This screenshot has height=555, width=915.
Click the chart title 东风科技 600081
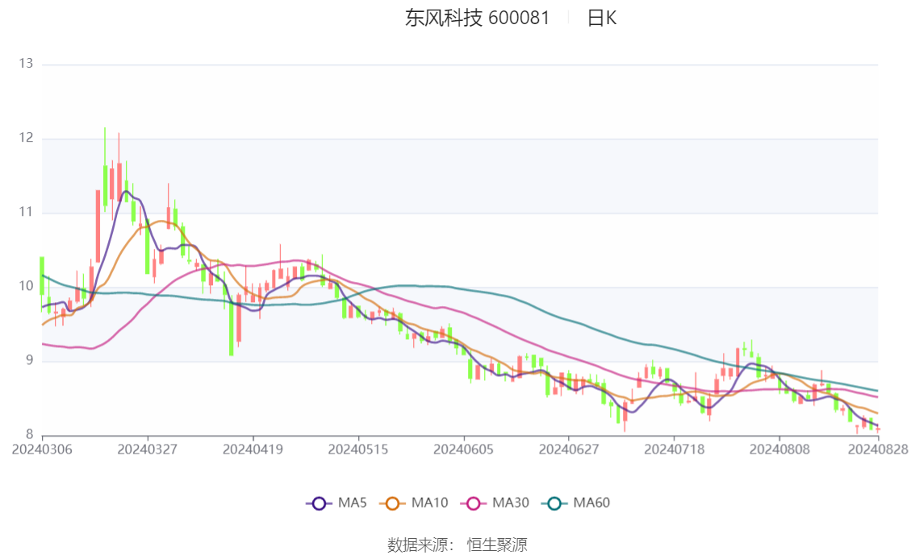[478, 18]
